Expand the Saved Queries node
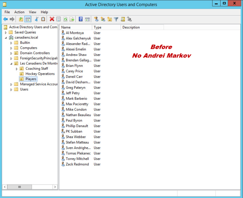243x198 pixels. (x=6, y=32)
